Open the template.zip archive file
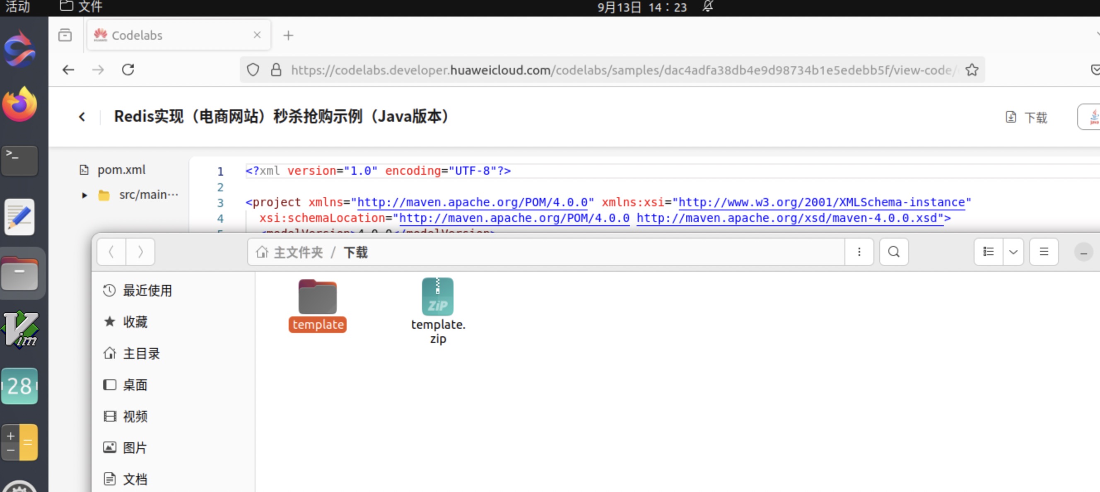 pos(438,297)
